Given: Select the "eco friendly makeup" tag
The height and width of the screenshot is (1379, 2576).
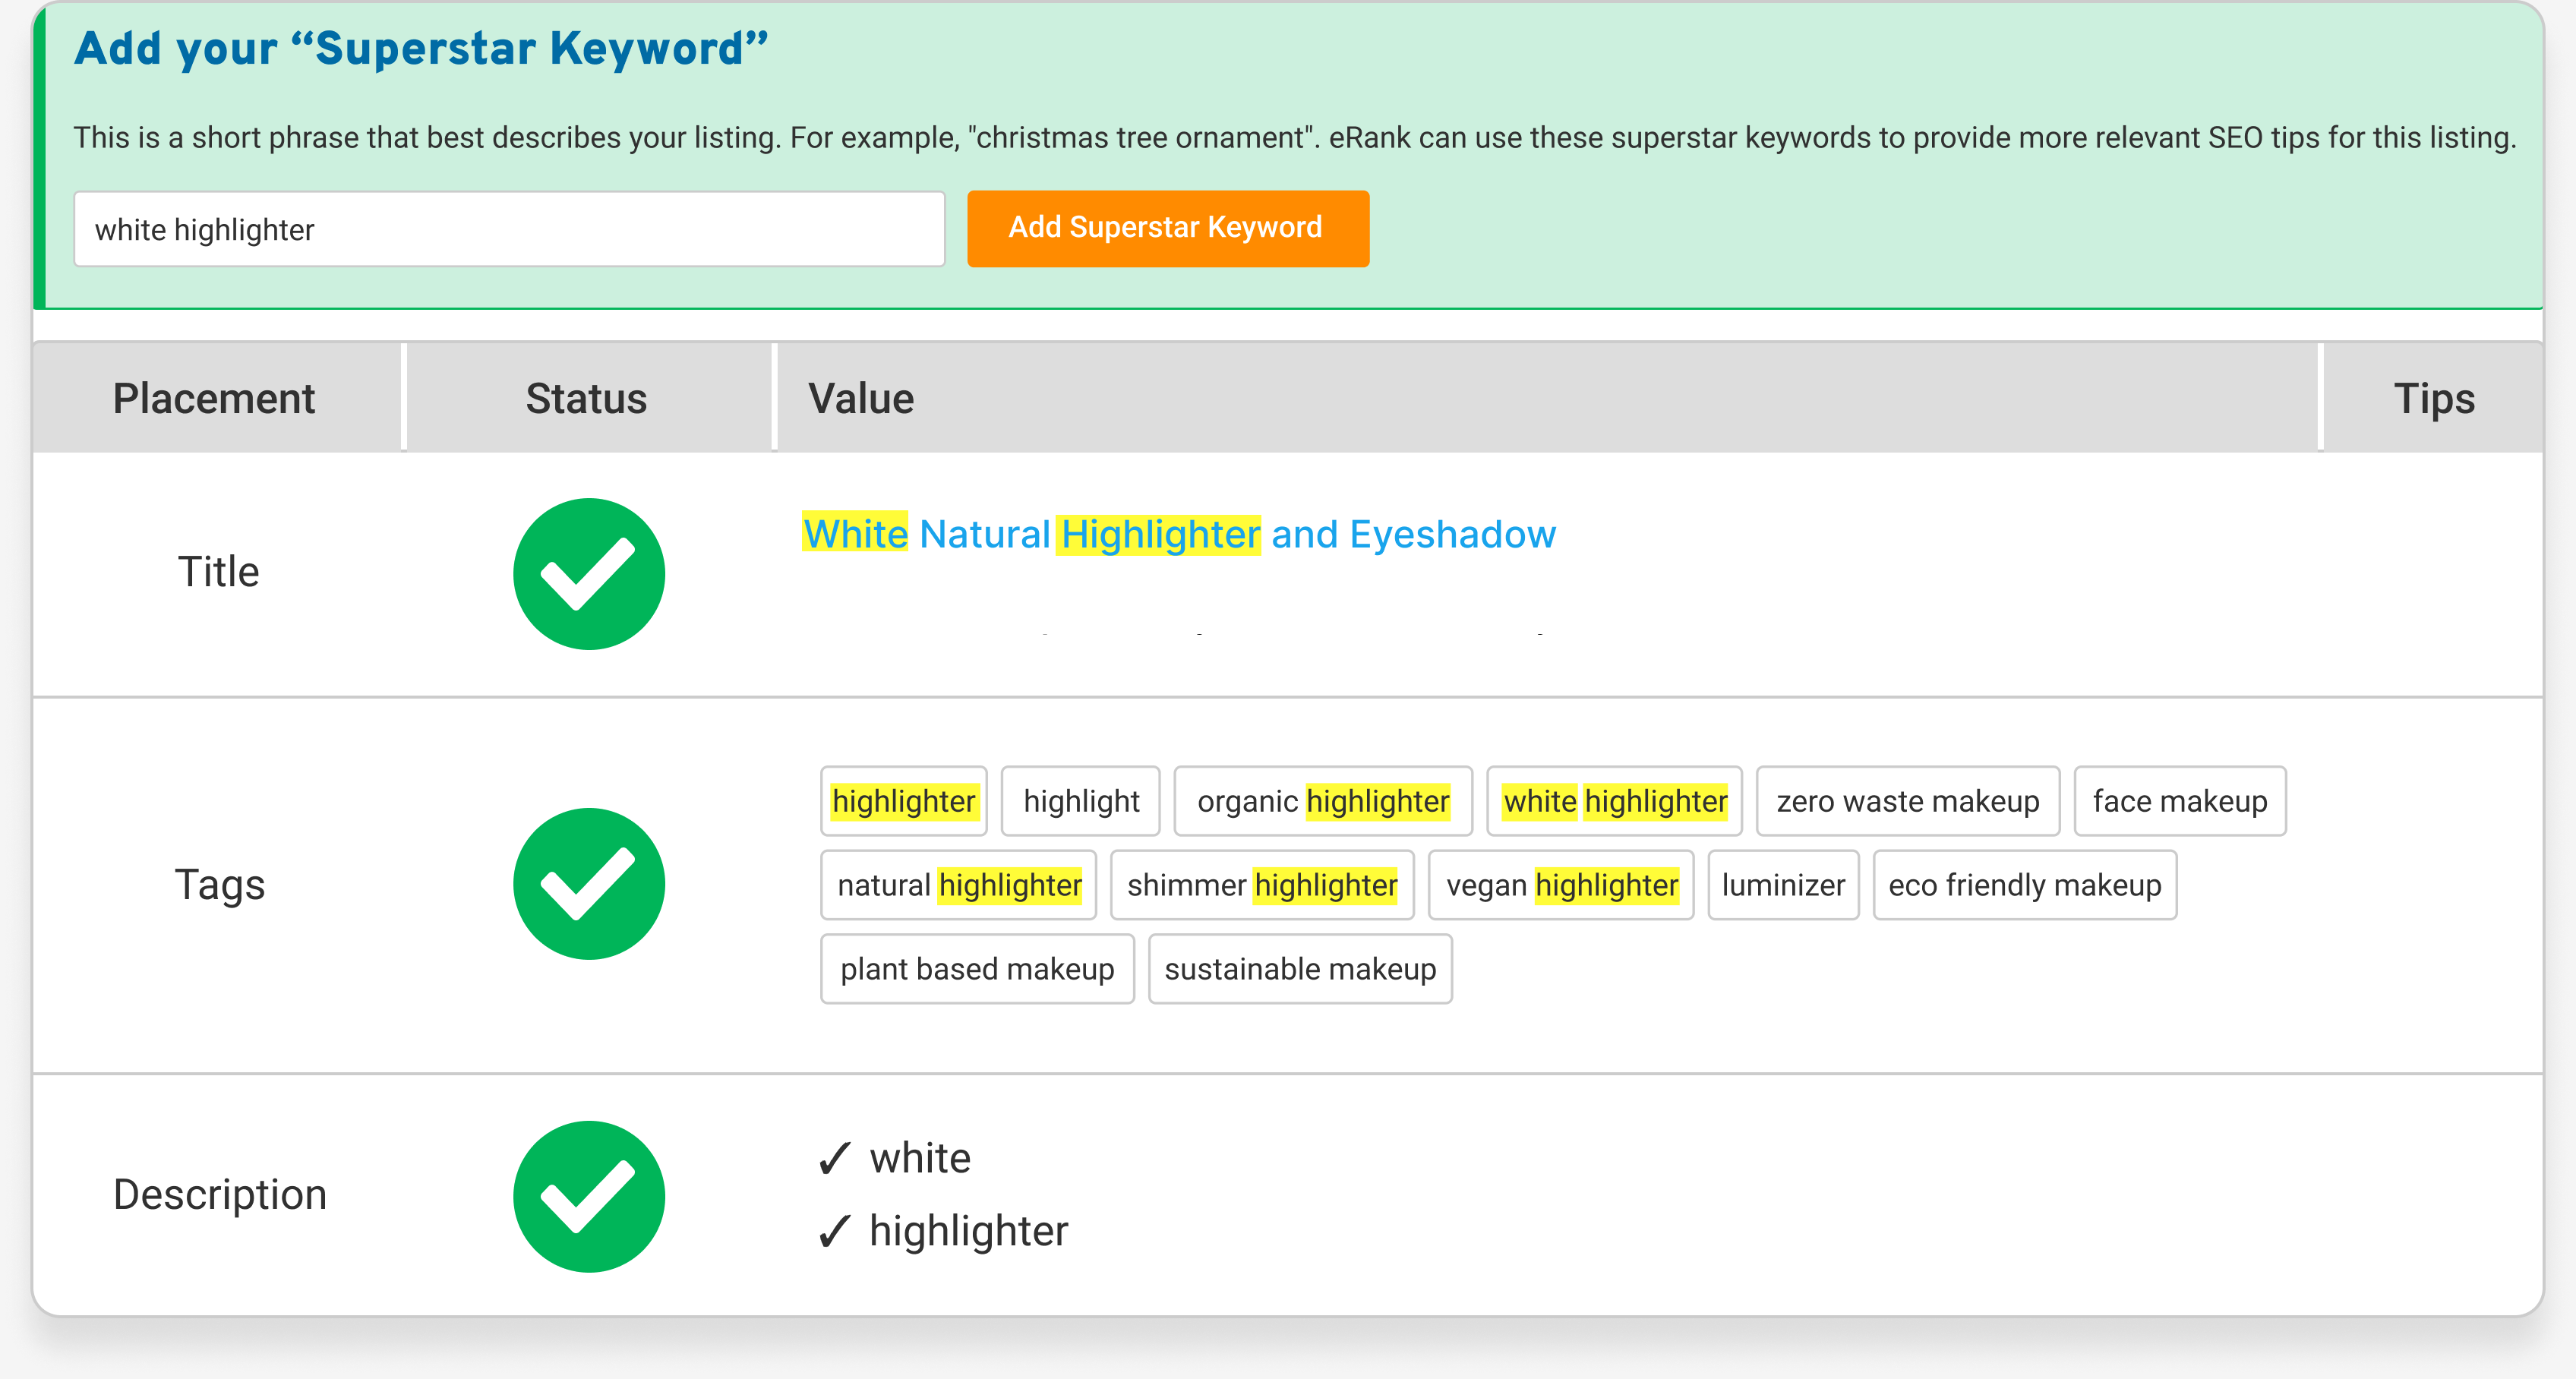Looking at the screenshot, I should (x=2025, y=885).
